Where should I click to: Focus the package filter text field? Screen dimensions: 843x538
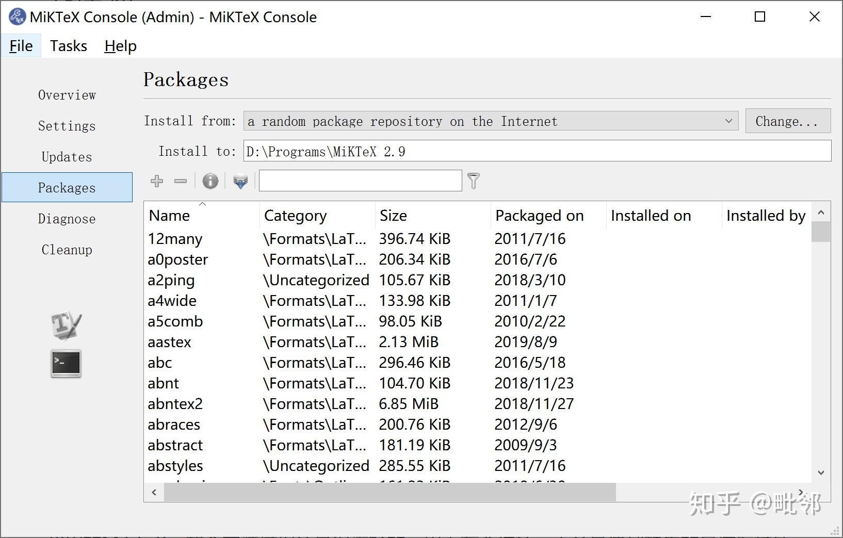point(360,181)
